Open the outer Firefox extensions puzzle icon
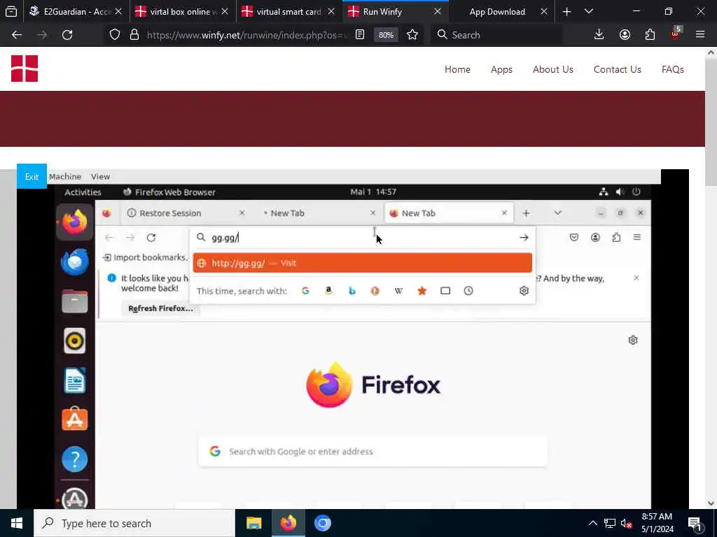The width and height of the screenshot is (717, 537). click(650, 35)
